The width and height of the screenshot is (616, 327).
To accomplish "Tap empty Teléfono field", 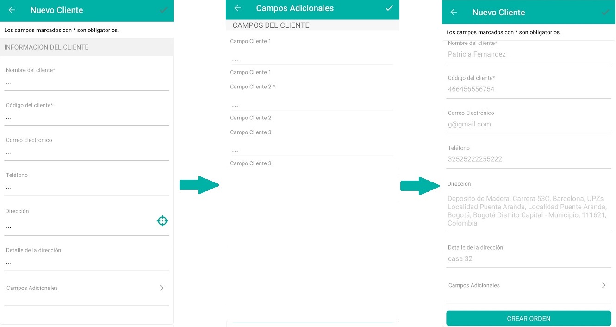I will pos(87,188).
